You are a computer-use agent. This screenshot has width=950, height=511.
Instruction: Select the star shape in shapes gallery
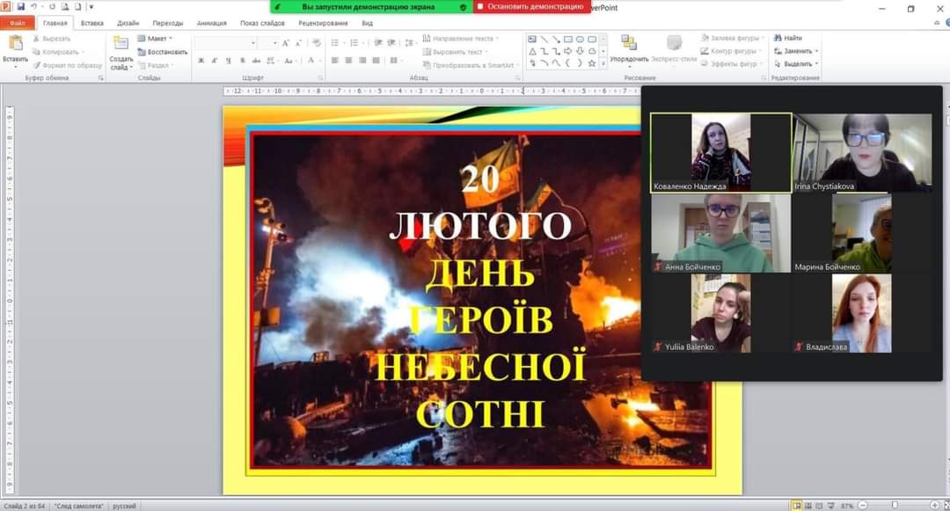[x=592, y=63]
